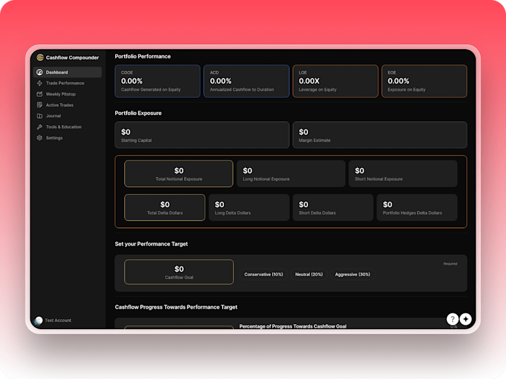Click the Cashflow Goal amount field
This screenshot has height=379, width=506.
tap(179, 272)
